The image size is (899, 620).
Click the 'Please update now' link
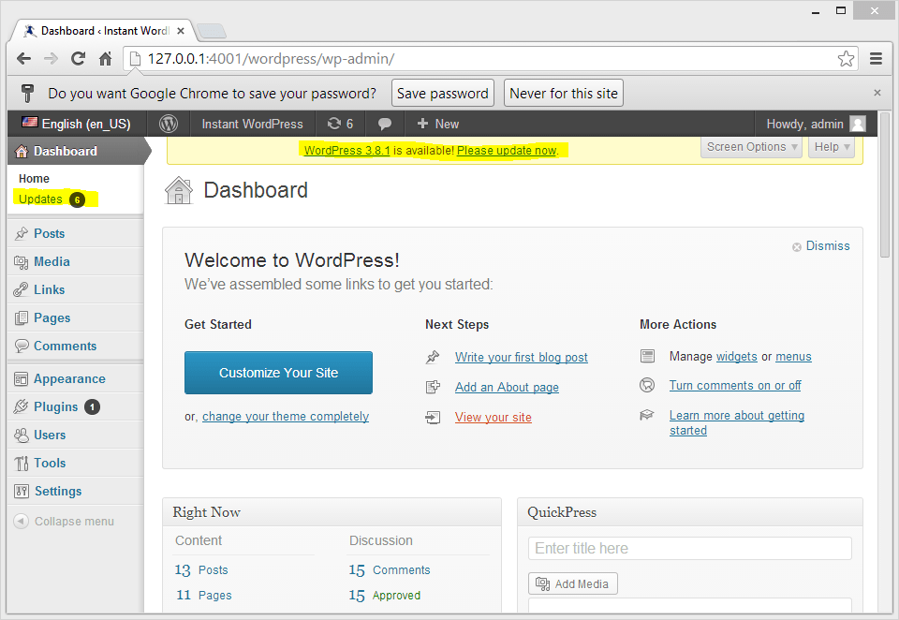point(507,150)
